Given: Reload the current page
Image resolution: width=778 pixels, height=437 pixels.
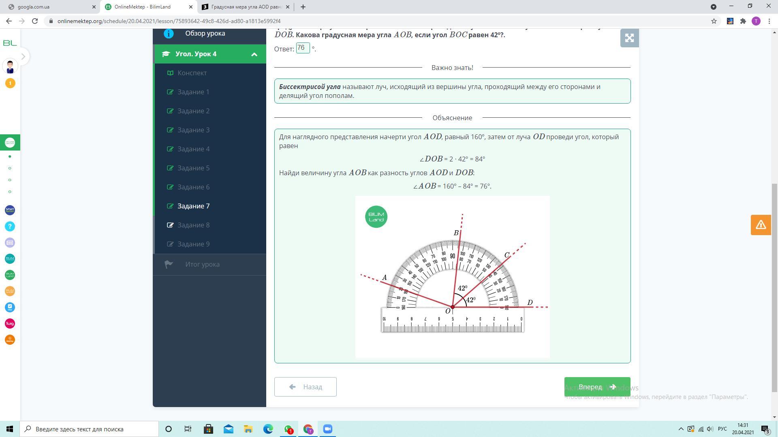Looking at the screenshot, I should click(35, 21).
